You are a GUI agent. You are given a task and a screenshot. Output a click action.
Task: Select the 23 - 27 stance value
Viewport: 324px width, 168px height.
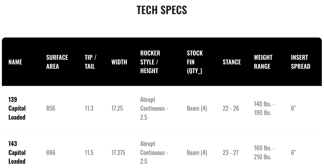click(230, 153)
